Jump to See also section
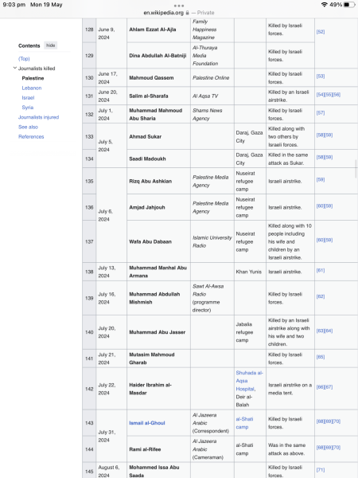Viewport: 358px width, 478px height. click(28, 127)
